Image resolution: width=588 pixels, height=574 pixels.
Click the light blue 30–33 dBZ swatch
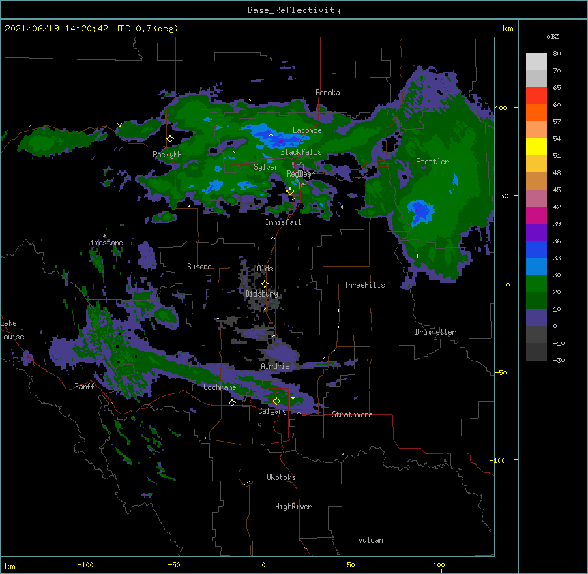coord(536,267)
